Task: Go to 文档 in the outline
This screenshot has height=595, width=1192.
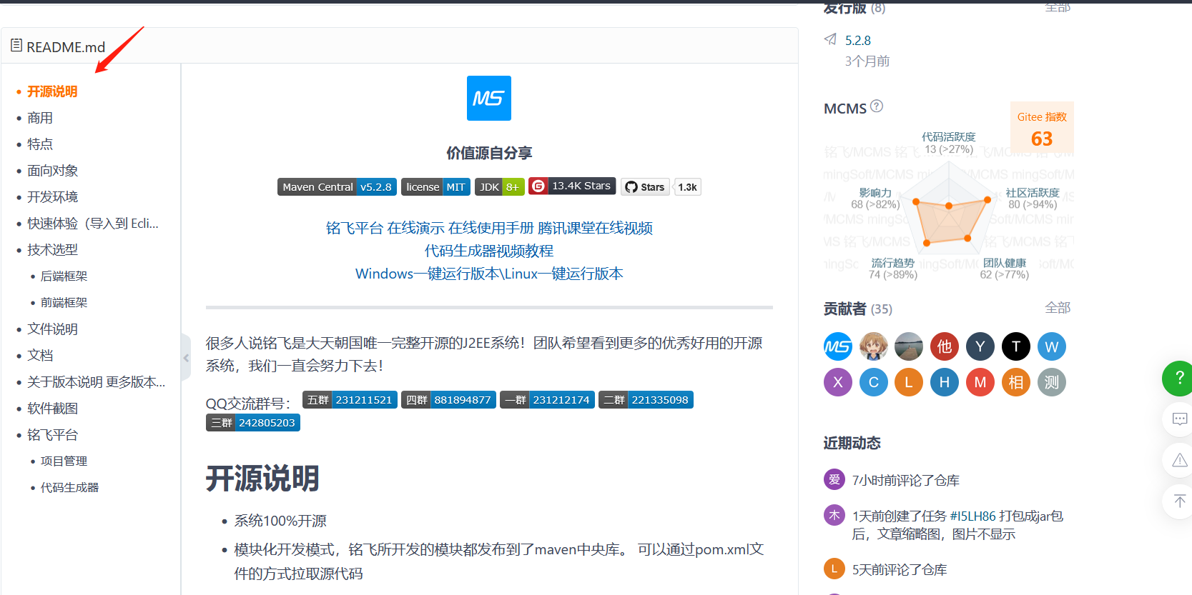Action: tap(40, 356)
